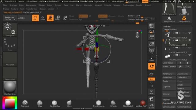Click the BPR render icon
Screen dimensions: 196x110
[152, 26]
